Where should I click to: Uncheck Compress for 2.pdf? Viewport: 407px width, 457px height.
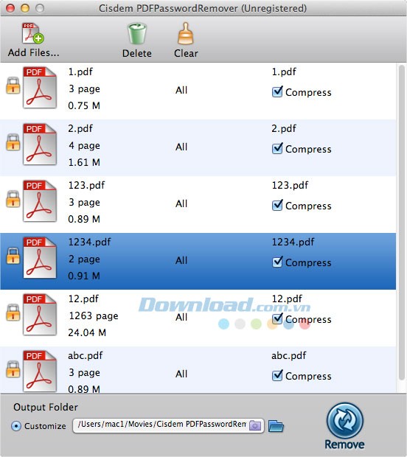(x=277, y=149)
